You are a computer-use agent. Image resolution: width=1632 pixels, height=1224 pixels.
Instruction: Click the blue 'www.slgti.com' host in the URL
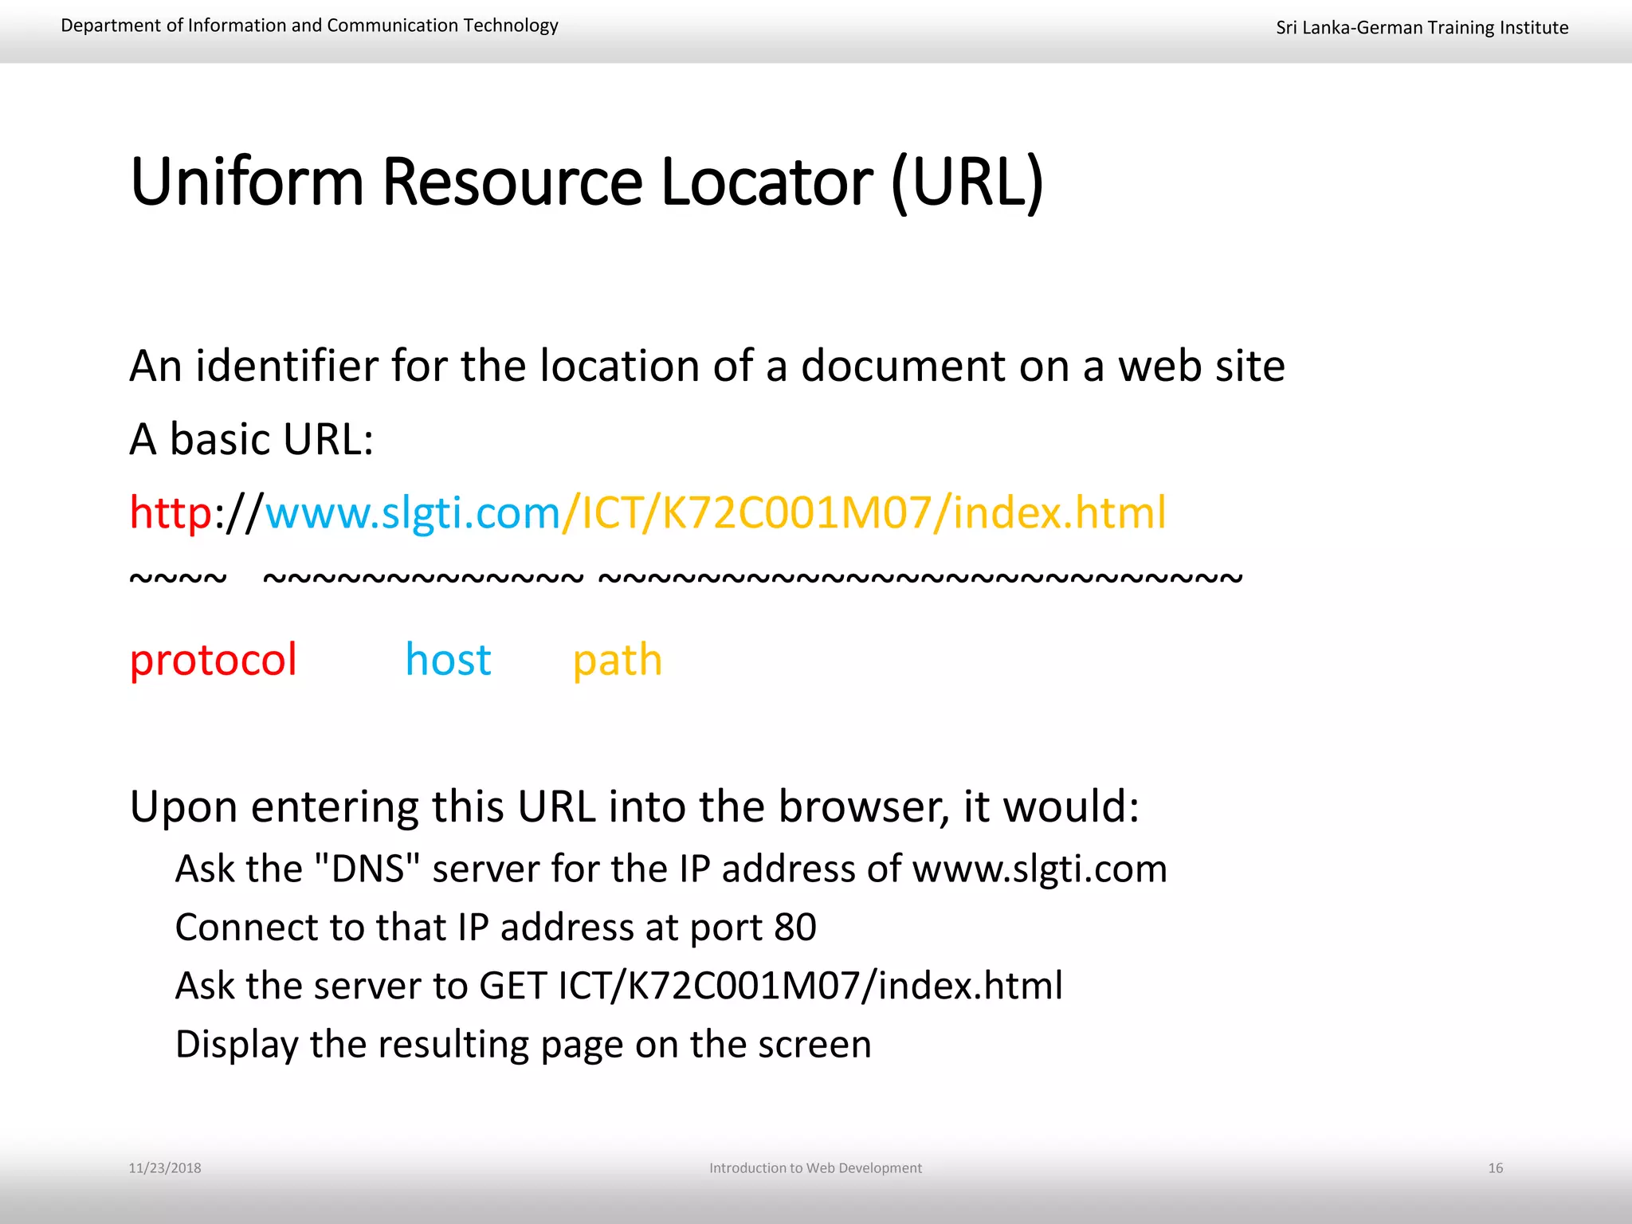pyautogui.click(x=413, y=512)
